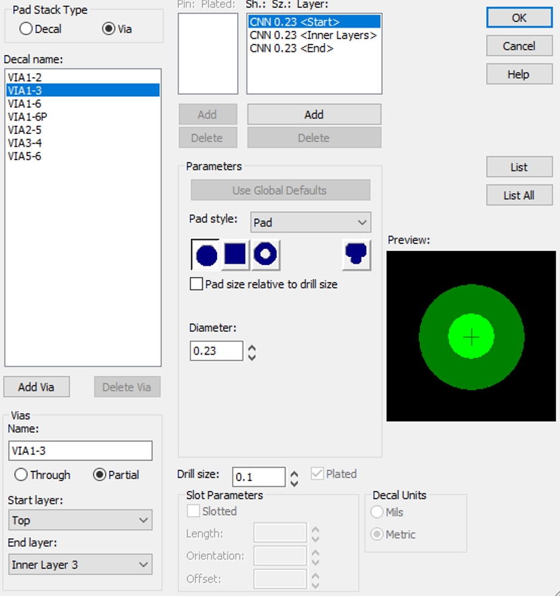Select the CNN 0.23 <Inner Layers> entry
Screen dimensions: 560x596
(x=314, y=35)
